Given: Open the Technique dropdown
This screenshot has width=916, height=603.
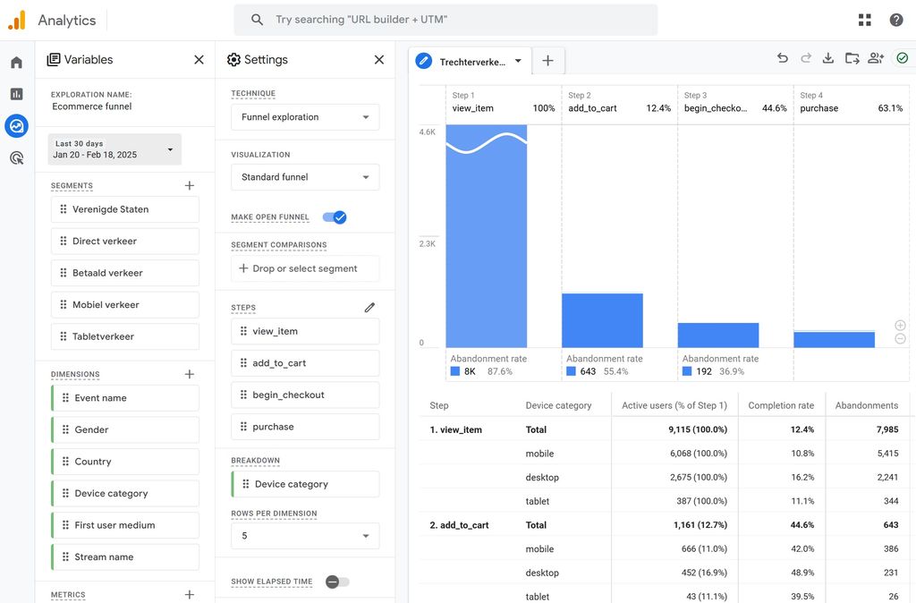Looking at the screenshot, I should tap(305, 117).
